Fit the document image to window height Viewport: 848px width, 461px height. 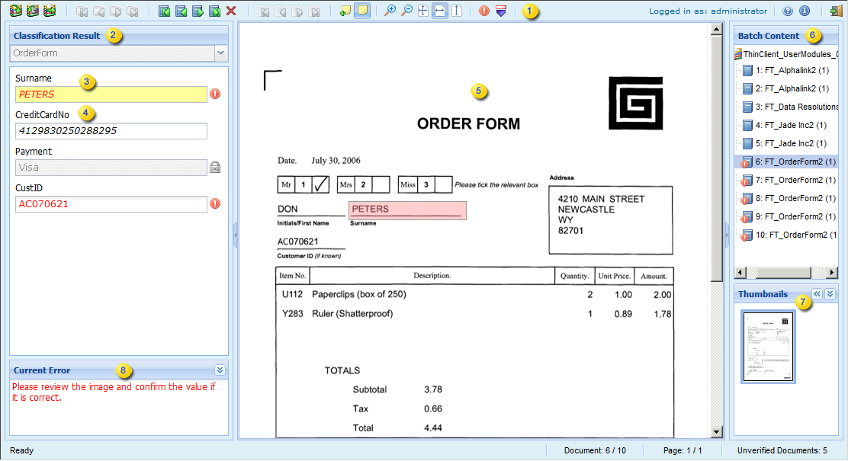click(455, 10)
